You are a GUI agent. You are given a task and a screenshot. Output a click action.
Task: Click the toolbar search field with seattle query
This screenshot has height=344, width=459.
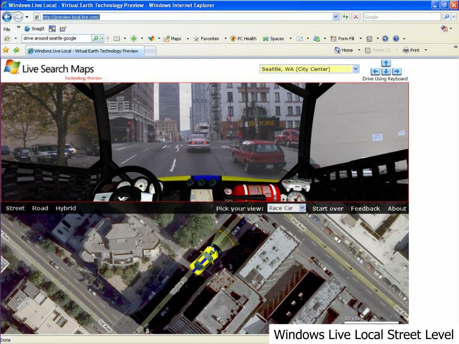click(x=56, y=39)
